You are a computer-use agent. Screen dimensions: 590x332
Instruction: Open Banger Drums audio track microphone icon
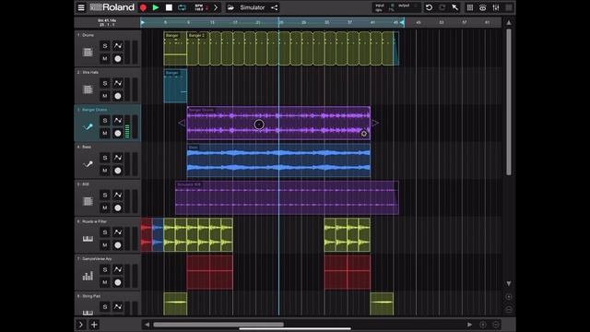(88, 127)
